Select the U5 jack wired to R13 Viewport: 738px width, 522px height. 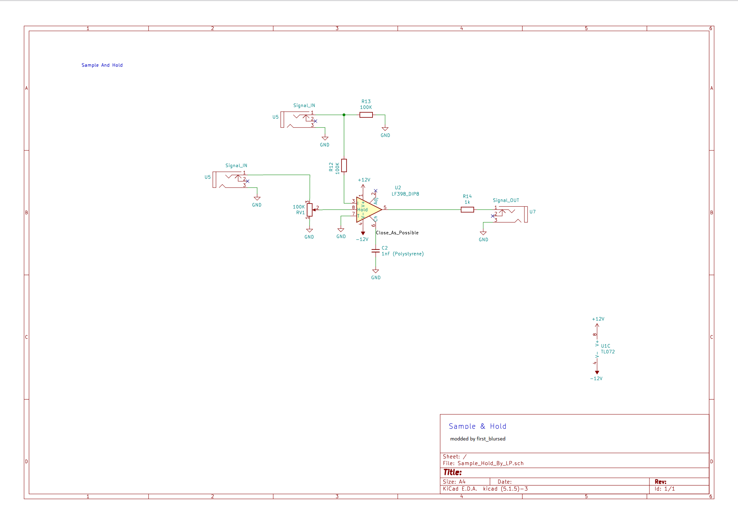coord(297,120)
